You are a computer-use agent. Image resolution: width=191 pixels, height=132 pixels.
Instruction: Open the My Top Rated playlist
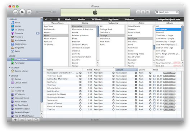click(x=21, y=105)
